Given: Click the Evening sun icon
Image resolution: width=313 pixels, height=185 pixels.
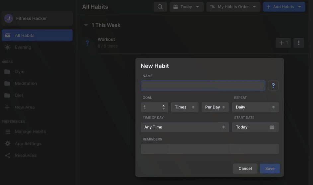Looking at the screenshot, I should point(8,47).
